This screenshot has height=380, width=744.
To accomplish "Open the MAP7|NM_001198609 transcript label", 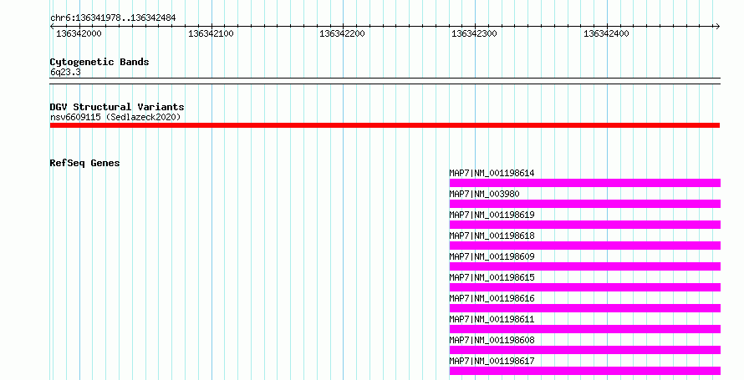I will [x=492, y=256].
